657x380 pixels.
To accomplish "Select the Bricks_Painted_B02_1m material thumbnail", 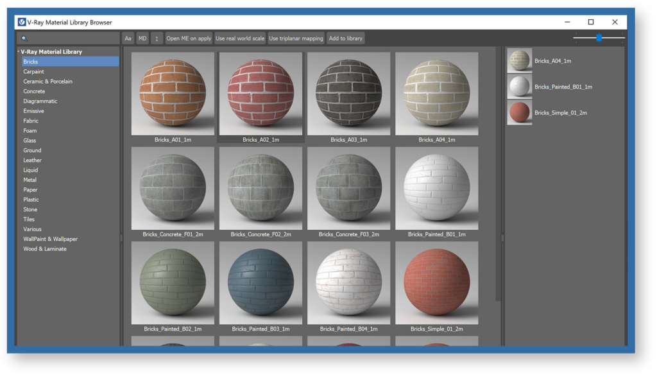I will tap(173, 282).
